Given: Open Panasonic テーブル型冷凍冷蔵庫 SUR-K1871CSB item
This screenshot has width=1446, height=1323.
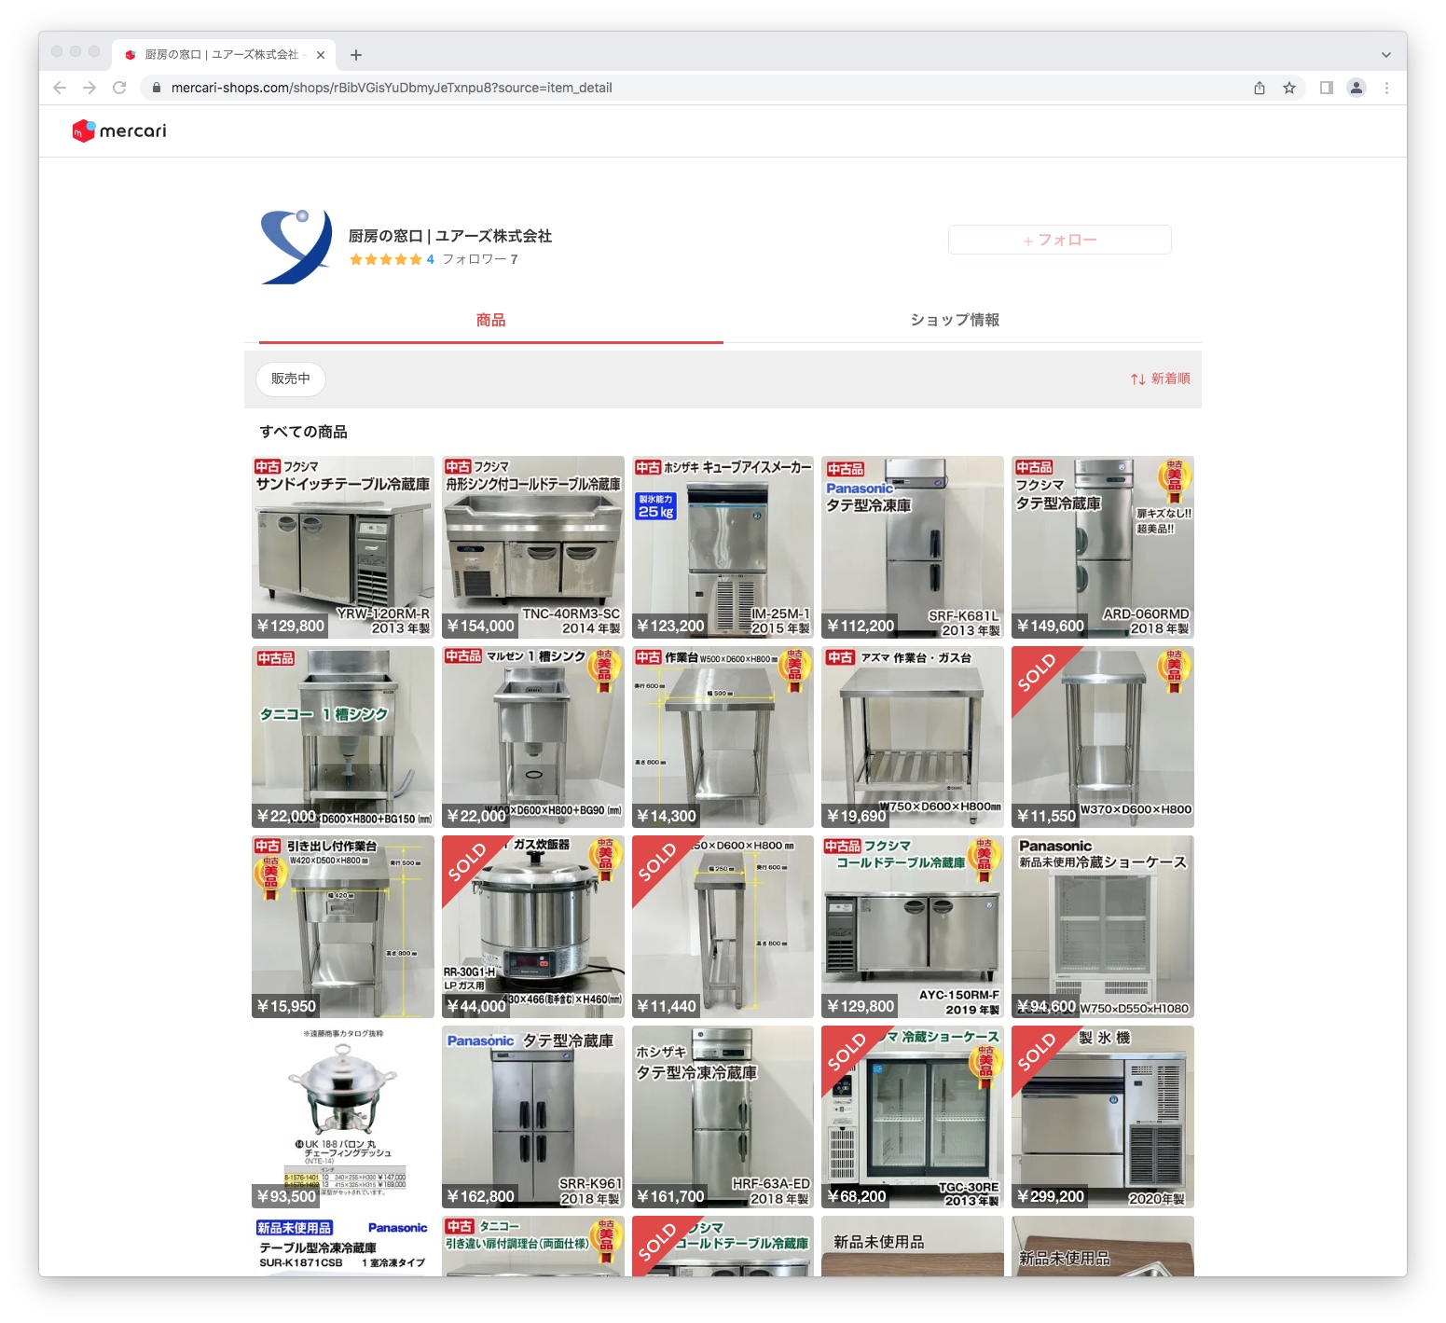Looking at the screenshot, I should tap(343, 1246).
